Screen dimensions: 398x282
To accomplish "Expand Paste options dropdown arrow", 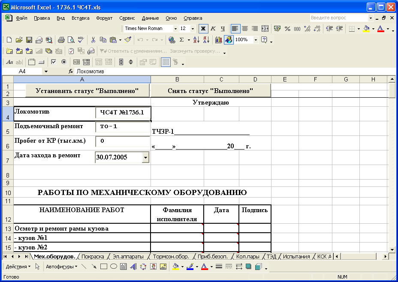I will pos(120,40).
